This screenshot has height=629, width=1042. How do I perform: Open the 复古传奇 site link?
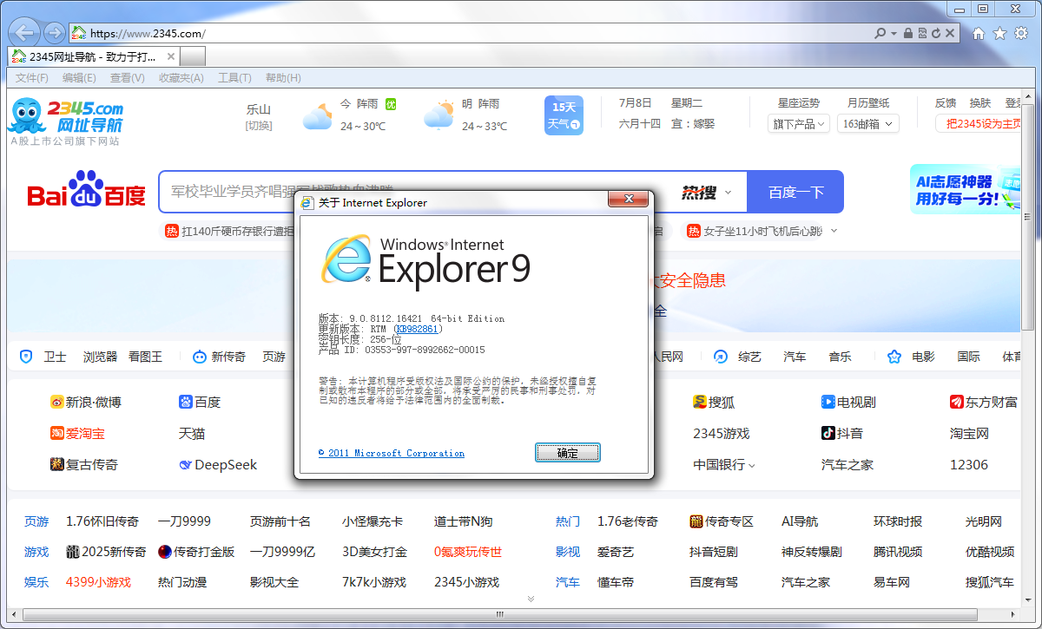pyautogui.click(x=84, y=464)
